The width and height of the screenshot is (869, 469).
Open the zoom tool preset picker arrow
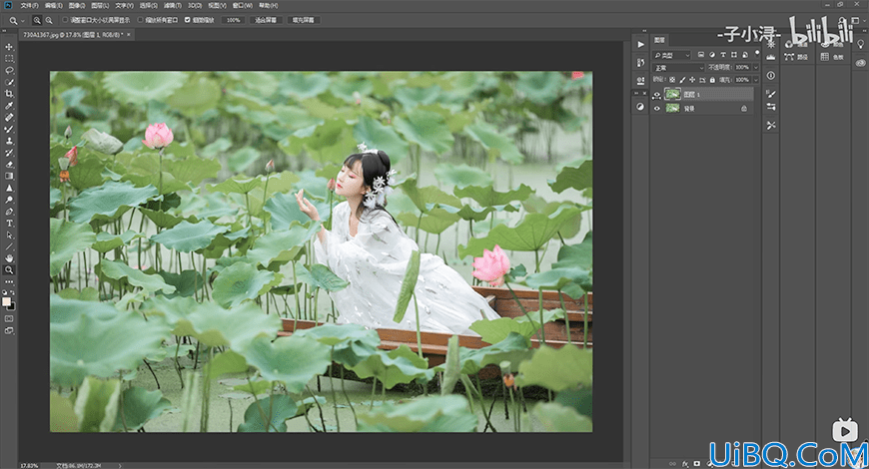tap(23, 21)
